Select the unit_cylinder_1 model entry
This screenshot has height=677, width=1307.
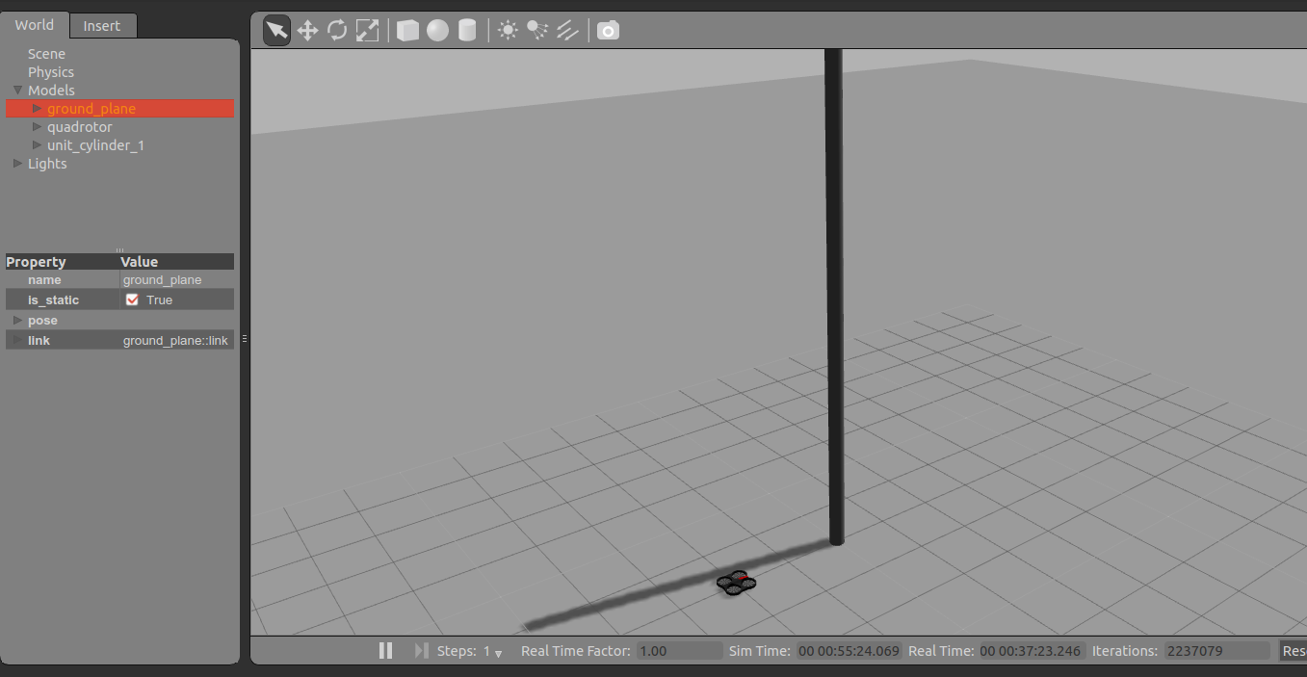coord(95,145)
